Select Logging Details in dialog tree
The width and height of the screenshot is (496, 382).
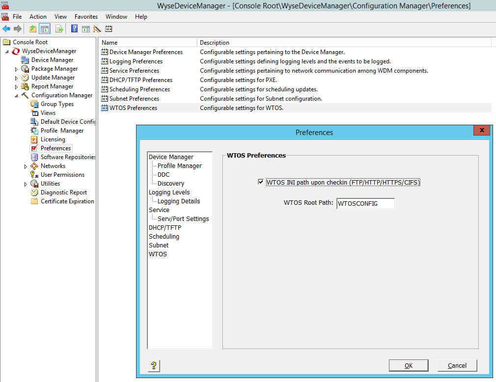pos(179,201)
